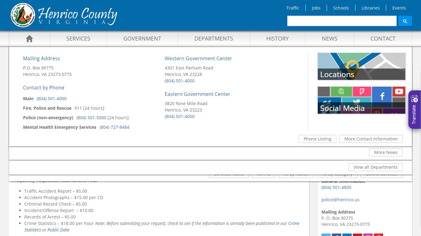Viewport: 421px width, 236px height.
Task: Click General Information number (804) 501-4800
Action: [336, 187]
